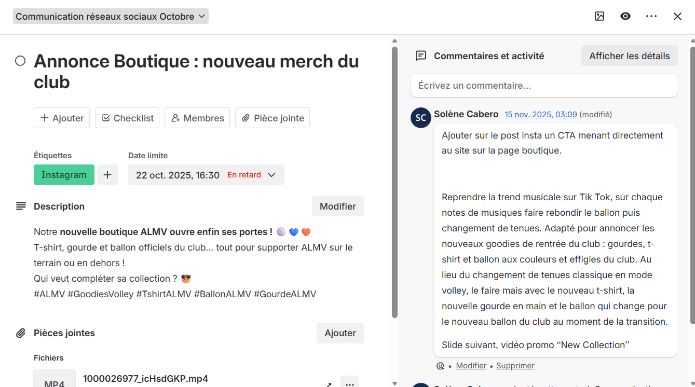Click the emoji reaction icon under the comment
The image size is (695, 387).
(x=440, y=366)
